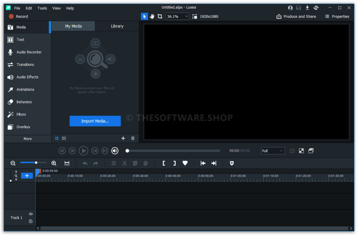The height and width of the screenshot is (235, 358).
Task: Open Overlays in sidebar
Action: [27, 127]
